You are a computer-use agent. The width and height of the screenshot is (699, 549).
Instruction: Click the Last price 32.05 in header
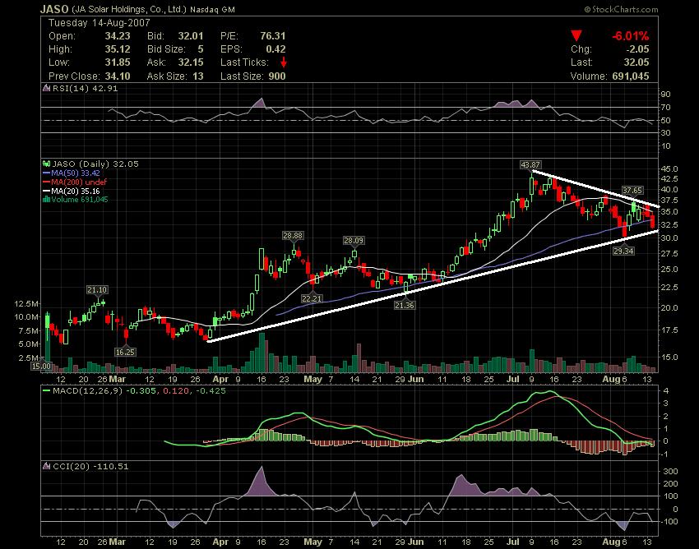coord(637,62)
